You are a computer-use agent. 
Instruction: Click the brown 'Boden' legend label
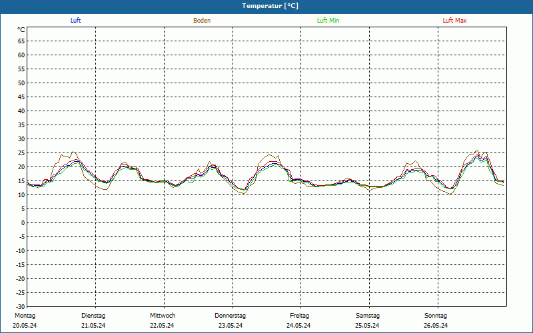202,21
